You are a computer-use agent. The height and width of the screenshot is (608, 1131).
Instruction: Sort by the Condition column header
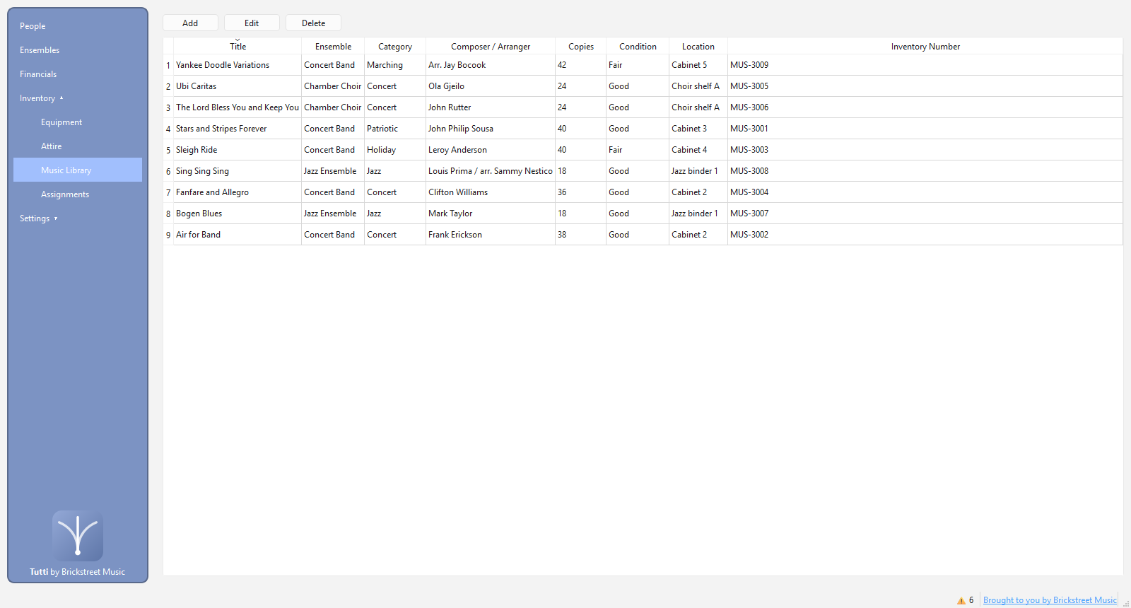pos(638,46)
